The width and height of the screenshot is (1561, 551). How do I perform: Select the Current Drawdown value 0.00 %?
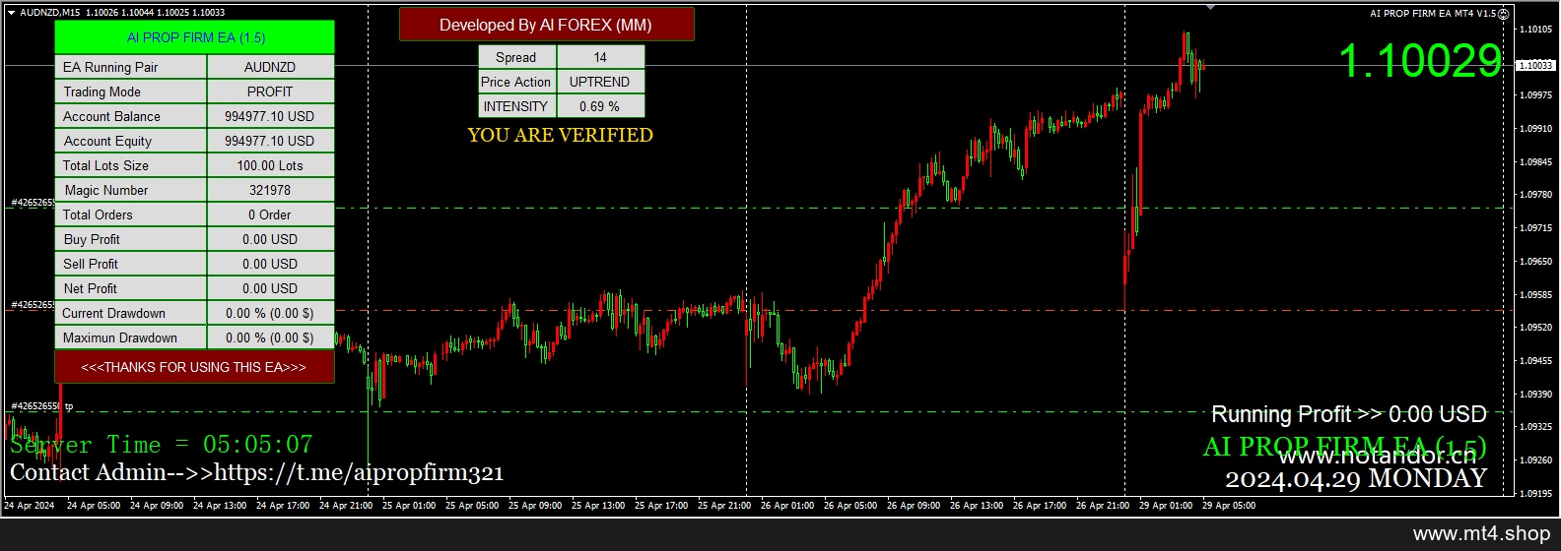[x=271, y=313]
